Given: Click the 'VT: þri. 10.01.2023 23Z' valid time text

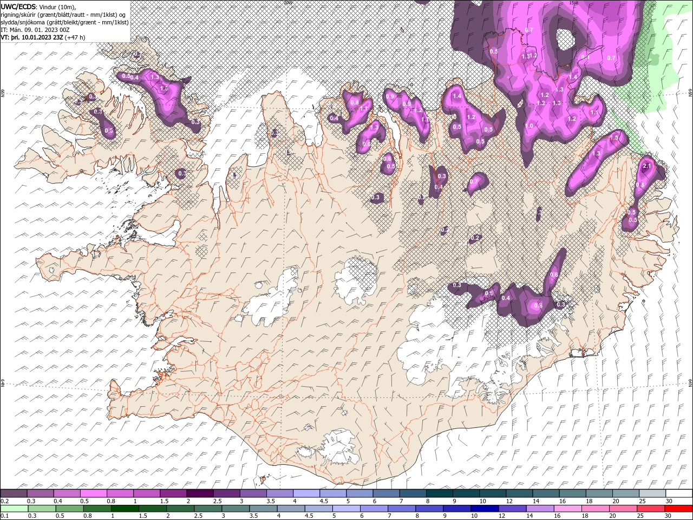Looking at the screenshot, I should click(x=31, y=37).
